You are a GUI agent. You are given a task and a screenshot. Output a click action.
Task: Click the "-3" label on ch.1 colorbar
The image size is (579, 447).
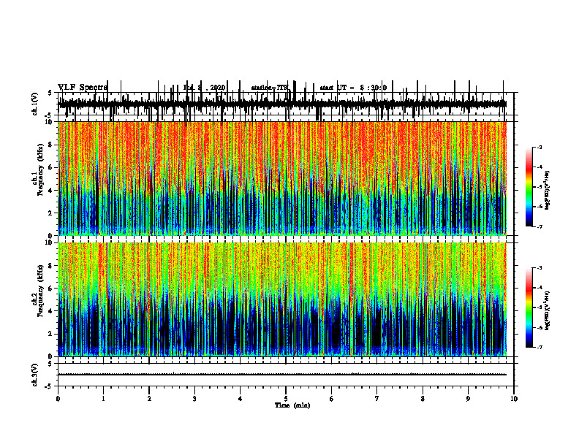pos(539,147)
